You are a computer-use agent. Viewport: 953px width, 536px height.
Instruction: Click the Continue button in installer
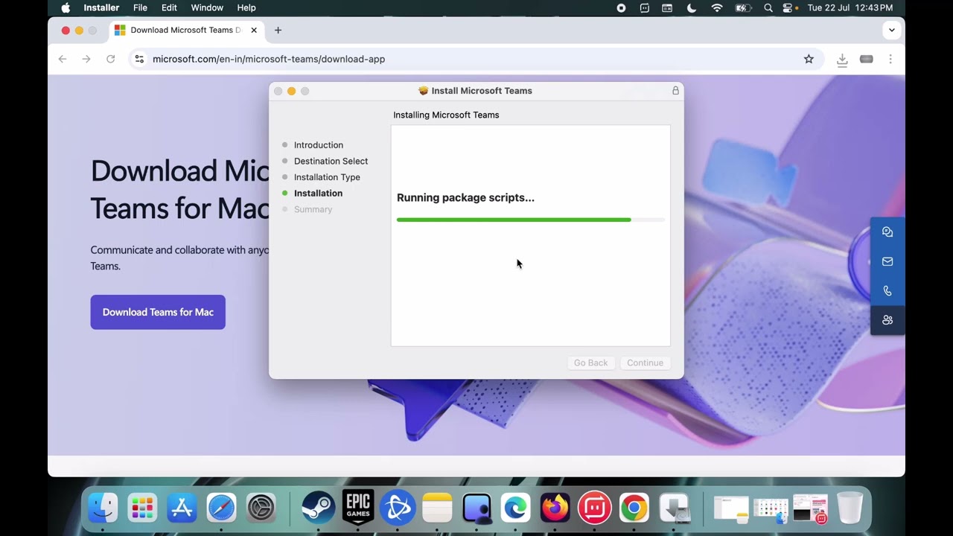(x=645, y=363)
